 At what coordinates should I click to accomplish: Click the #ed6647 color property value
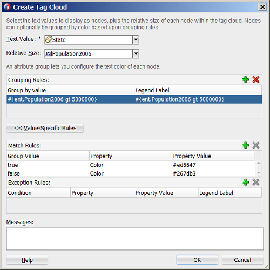pyautogui.click(x=184, y=165)
